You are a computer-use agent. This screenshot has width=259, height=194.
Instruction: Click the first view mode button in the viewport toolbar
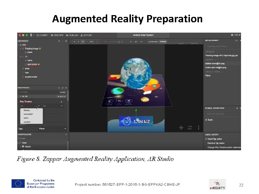tap(74, 42)
